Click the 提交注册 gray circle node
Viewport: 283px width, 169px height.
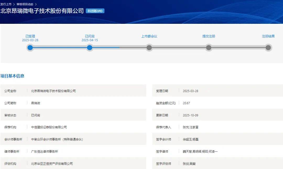tap(209, 48)
